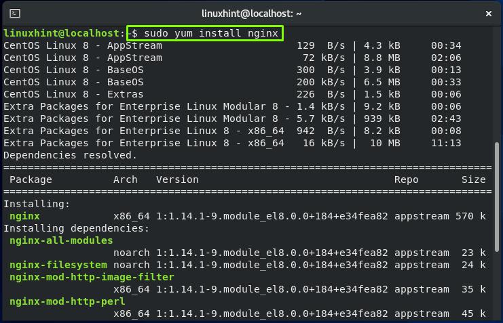The image size is (503, 323).
Task: Click the 'nginx-mod-http-perl' package name
Action: pos(67,301)
